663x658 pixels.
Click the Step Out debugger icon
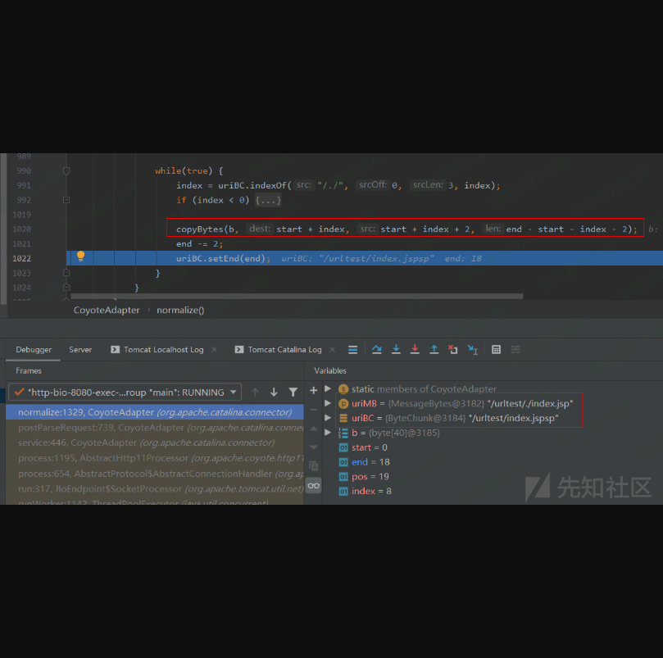[x=434, y=349]
